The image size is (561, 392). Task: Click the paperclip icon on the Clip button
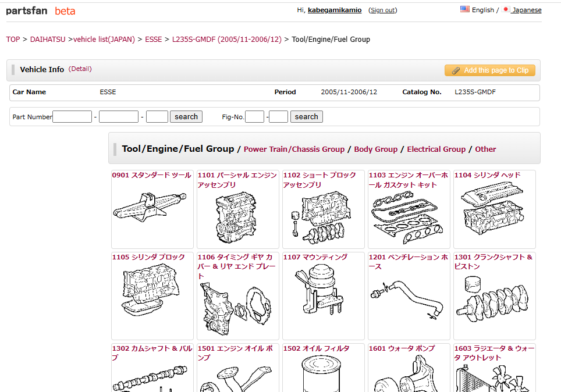tap(456, 70)
